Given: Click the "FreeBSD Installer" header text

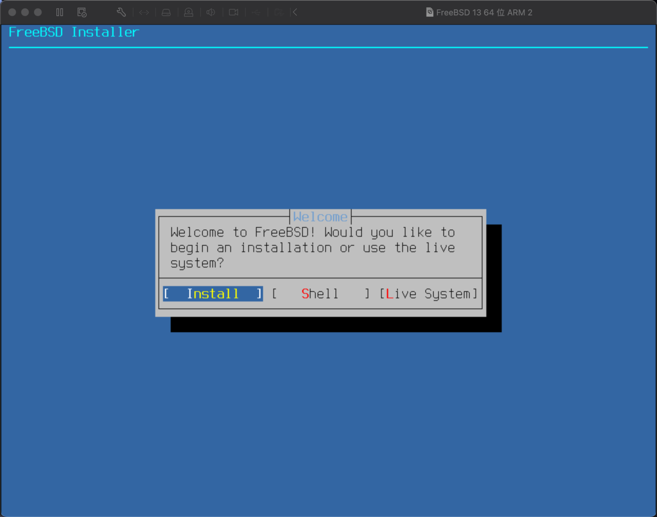Looking at the screenshot, I should 74,32.
